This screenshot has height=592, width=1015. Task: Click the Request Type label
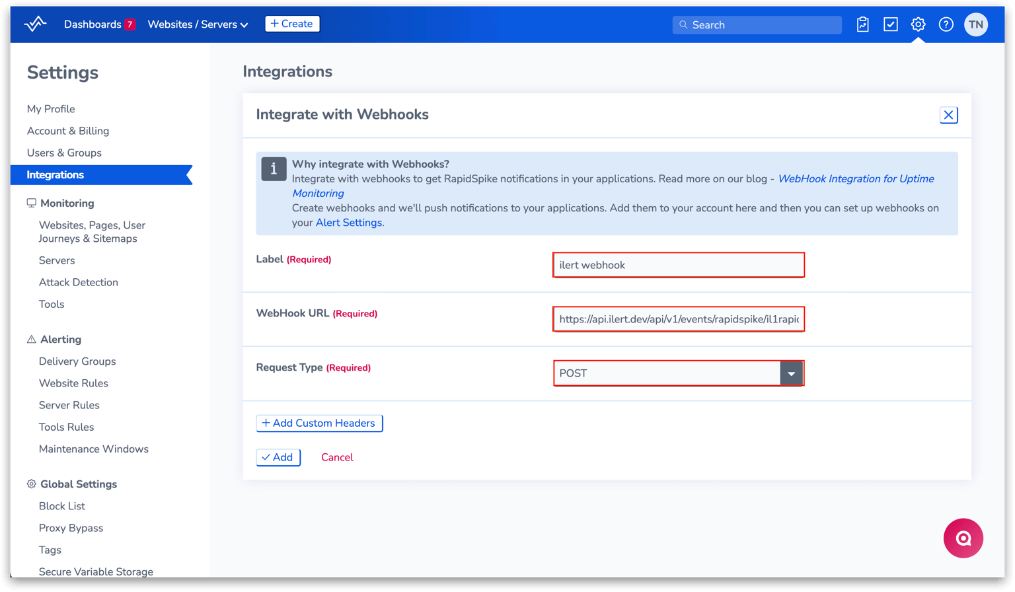[x=289, y=367]
